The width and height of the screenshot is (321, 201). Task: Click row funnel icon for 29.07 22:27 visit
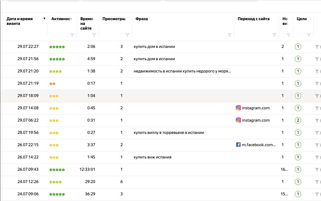pos(317,47)
